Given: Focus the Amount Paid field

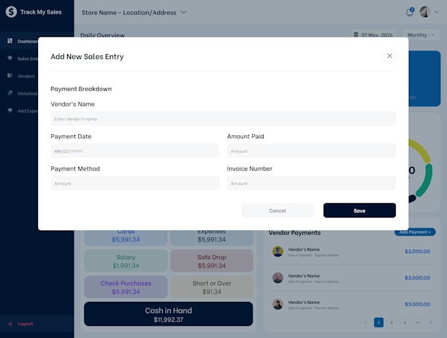Looking at the screenshot, I should click(312, 151).
